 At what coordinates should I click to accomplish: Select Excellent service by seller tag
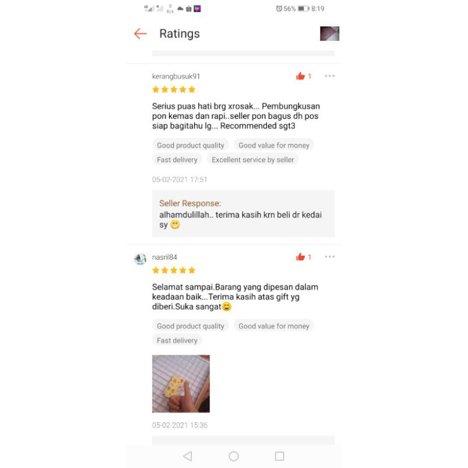tap(253, 160)
